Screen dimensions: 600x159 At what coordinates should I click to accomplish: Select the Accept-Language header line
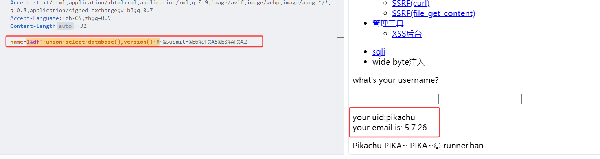tap(60, 18)
